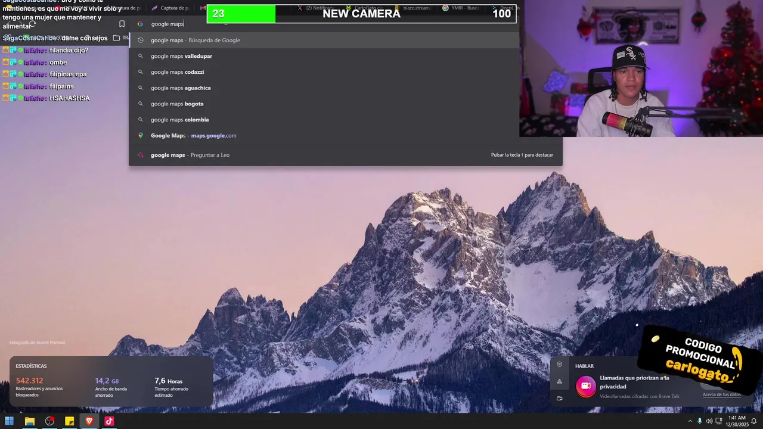This screenshot has height=429, width=763.
Task: Click the 'Fotografía de Marek Piwnicki' credit
Action: 37,343
